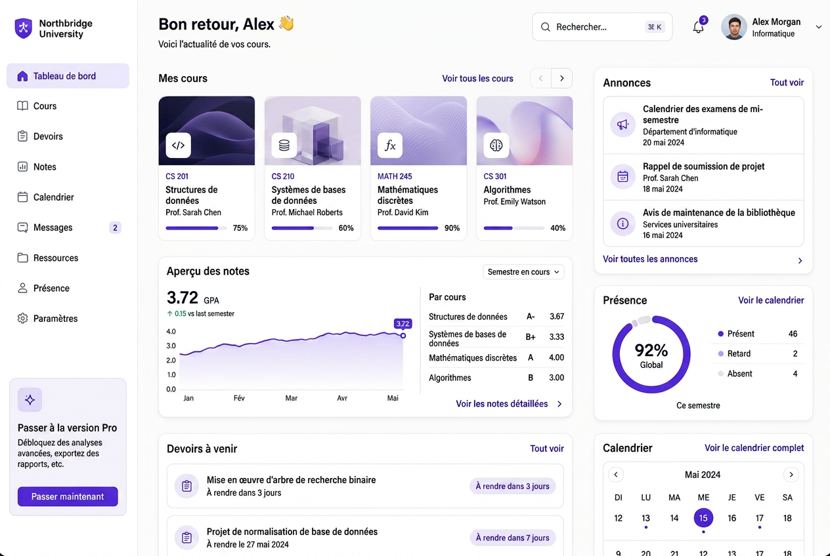Select day 17 in the calendar
The height and width of the screenshot is (556, 830).
coord(760,518)
